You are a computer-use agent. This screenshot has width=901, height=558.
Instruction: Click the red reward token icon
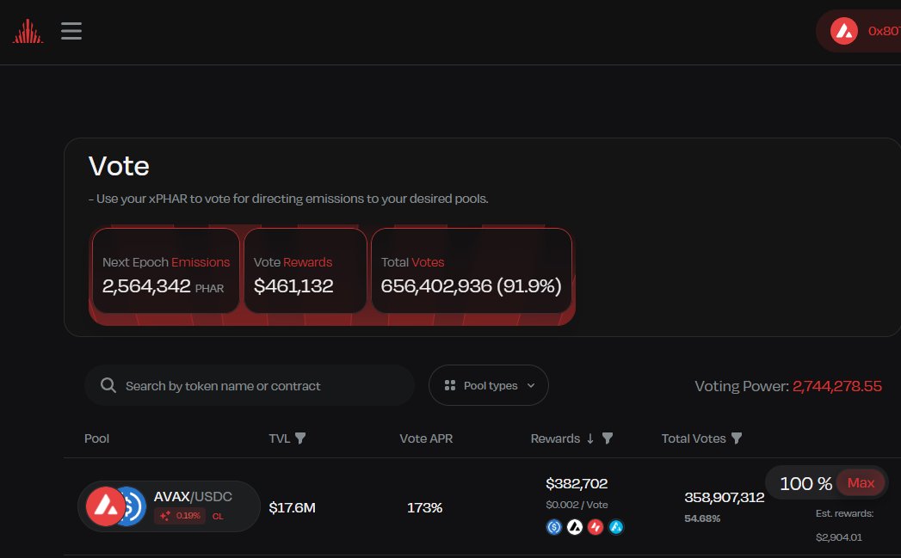pos(596,527)
